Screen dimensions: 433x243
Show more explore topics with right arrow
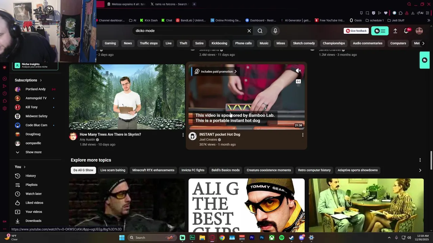(x=420, y=170)
